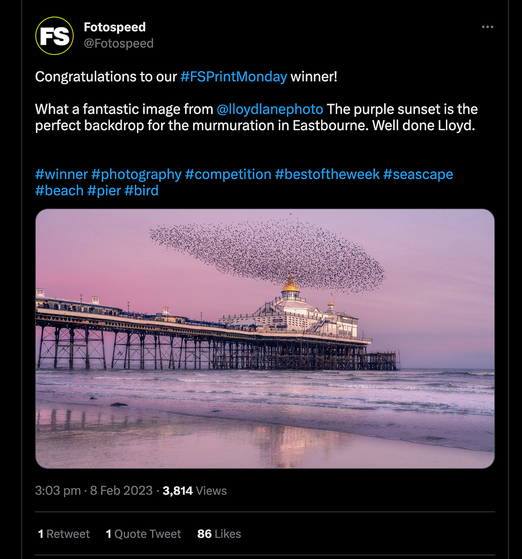522x559 pixels.
Task: Open the #seascape hashtag
Action: point(418,174)
